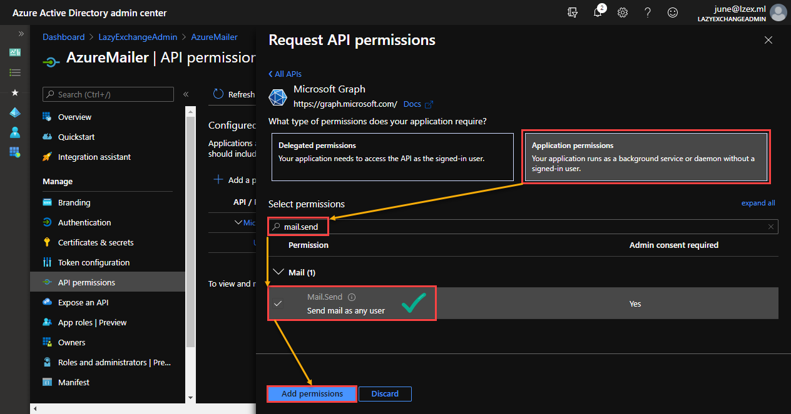The height and width of the screenshot is (414, 791).
Task: Show info for Mail.Send permission
Action: pyautogui.click(x=352, y=297)
